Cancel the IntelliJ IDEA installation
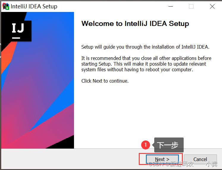222x170 pixels. click(x=200, y=159)
